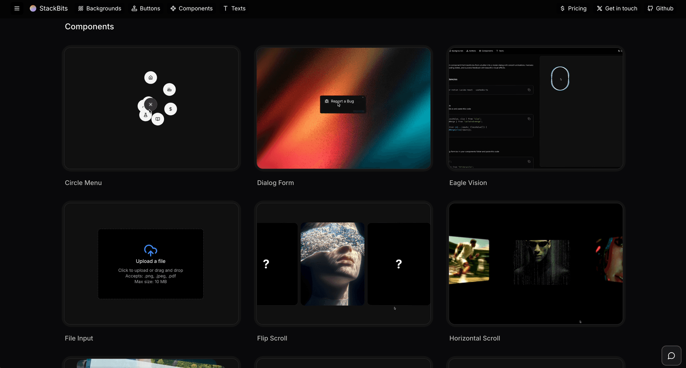Click the projector icon in Circle Menu
The width and height of the screenshot is (686, 368).
(x=169, y=89)
